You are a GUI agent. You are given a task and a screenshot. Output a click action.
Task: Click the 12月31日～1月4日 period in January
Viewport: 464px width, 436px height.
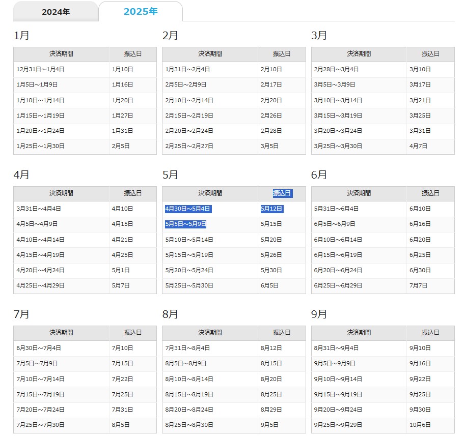coord(40,69)
